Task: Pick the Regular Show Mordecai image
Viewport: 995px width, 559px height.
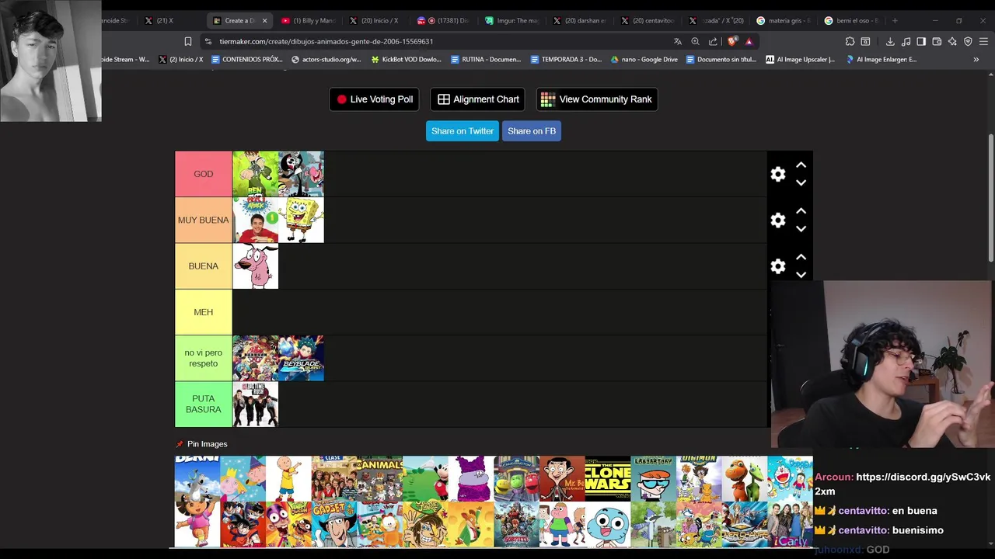Action: (x=653, y=524)
